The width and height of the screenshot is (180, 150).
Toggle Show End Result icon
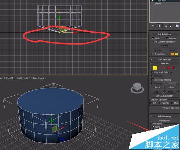click(159, 26)
